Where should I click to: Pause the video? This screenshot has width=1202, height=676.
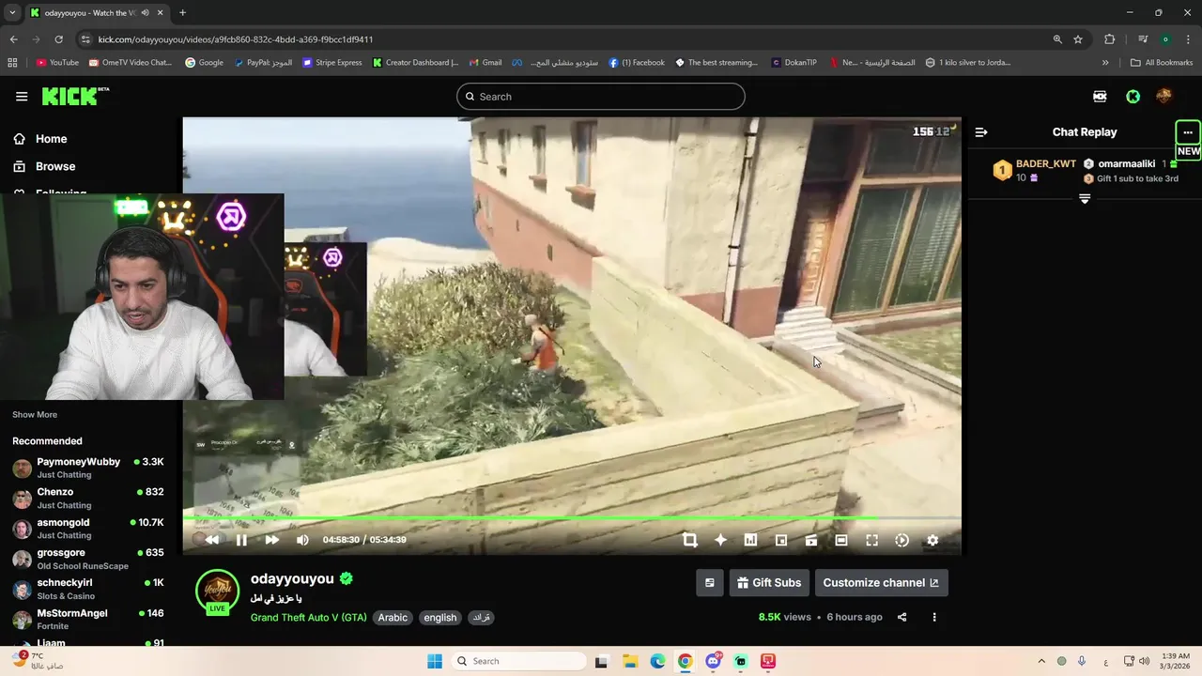coord(241,540)
